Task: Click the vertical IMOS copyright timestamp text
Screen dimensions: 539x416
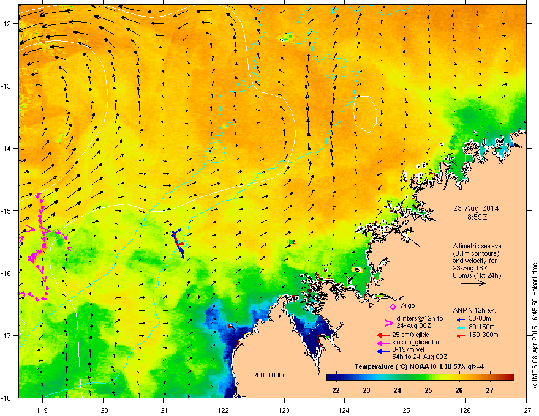Action: 535,325
